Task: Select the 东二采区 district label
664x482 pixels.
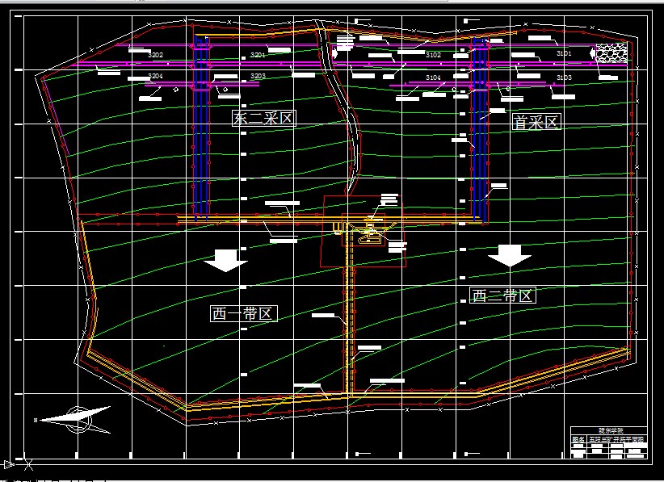Action: pos(265,117)
